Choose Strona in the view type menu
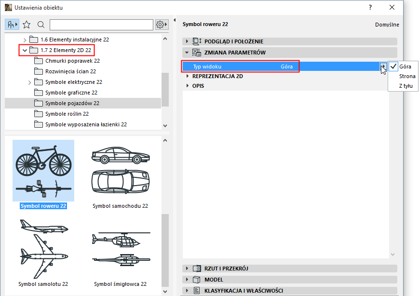 pos(407,76)
